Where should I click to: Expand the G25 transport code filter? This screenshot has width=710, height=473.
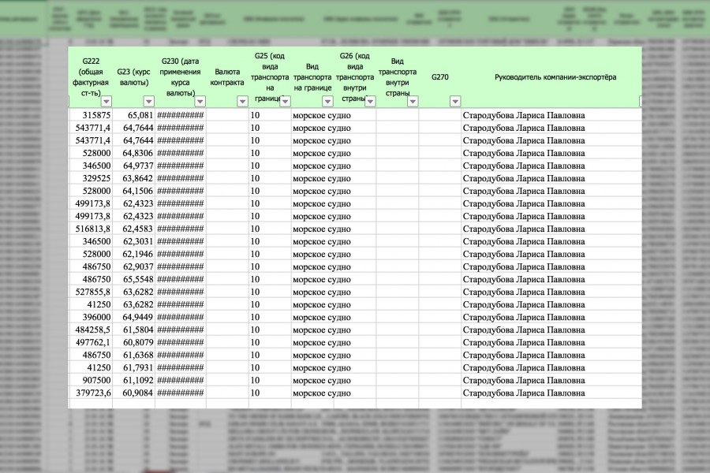coord(285,101)
